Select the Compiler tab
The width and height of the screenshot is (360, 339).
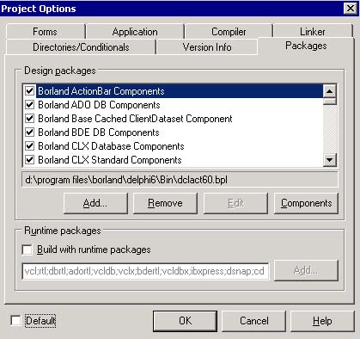point(229,32)
